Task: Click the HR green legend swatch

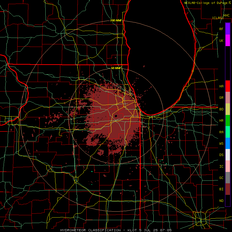Action: click(228, 120)
